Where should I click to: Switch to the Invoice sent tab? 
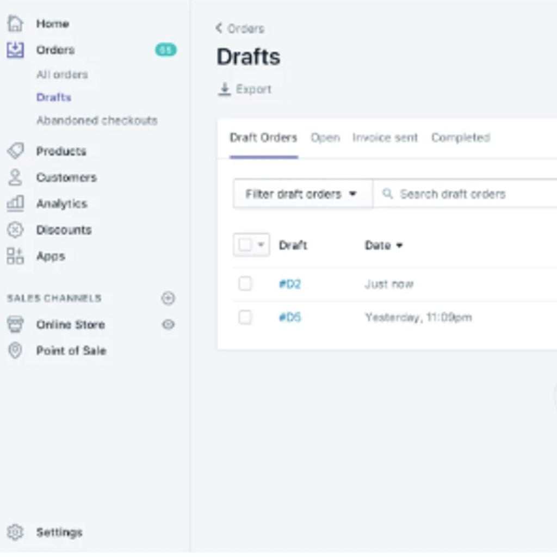(385, 138)
